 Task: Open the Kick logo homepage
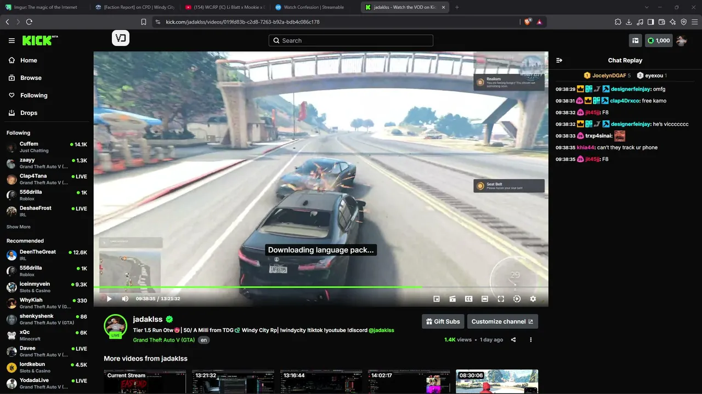click(40, 40)
